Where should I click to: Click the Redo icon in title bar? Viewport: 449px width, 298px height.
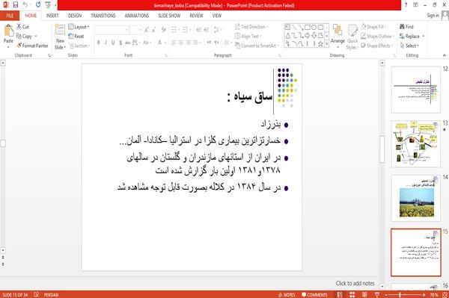pyautogui.click(x=38, y=4)
